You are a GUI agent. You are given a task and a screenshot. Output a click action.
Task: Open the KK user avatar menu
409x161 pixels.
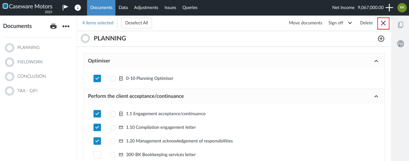point(402,8)
